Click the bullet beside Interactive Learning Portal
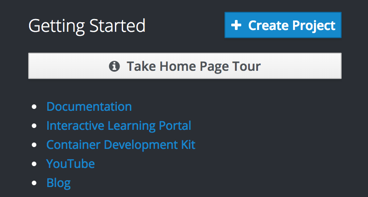This screenshot has width=368, height=197. [34, 126]
